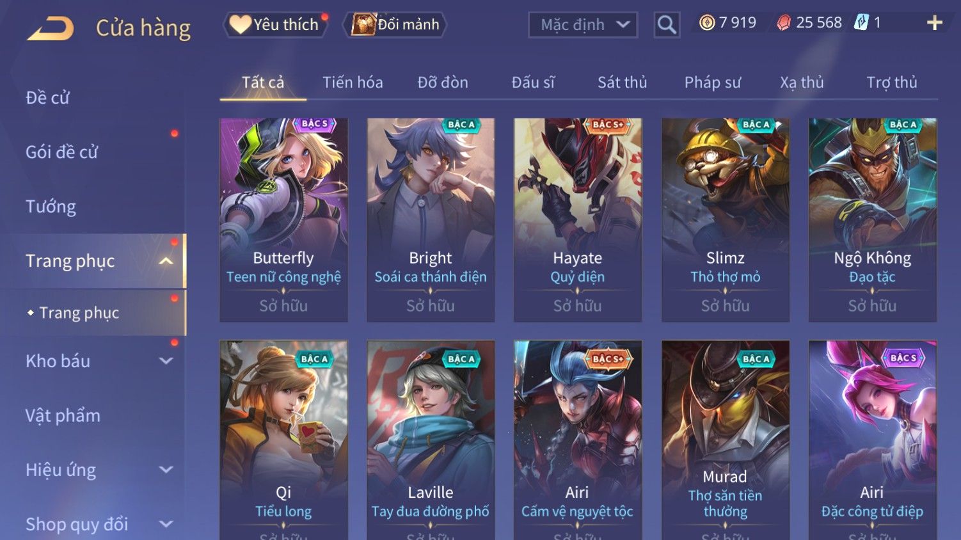961x540 pixels.
Task: Open Airi Đặc công tử điệp skin
Action: click(872, 440)
